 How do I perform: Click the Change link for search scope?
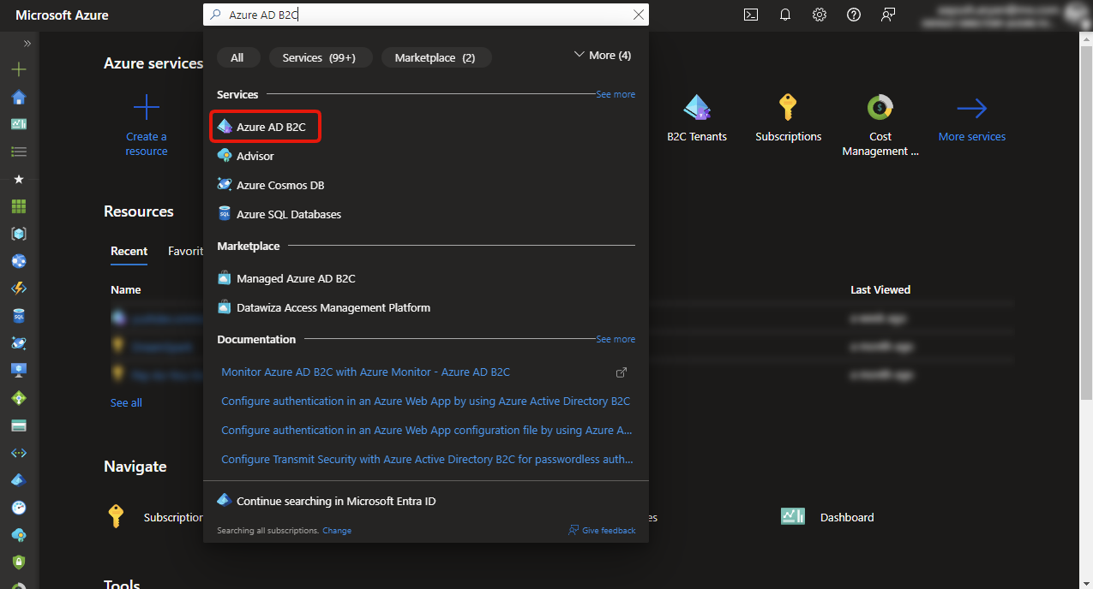pos(336,530)
